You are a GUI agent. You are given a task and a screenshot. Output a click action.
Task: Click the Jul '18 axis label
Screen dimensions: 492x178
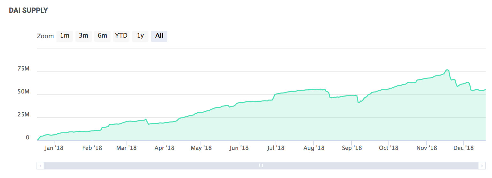click(x=276, y=148)
